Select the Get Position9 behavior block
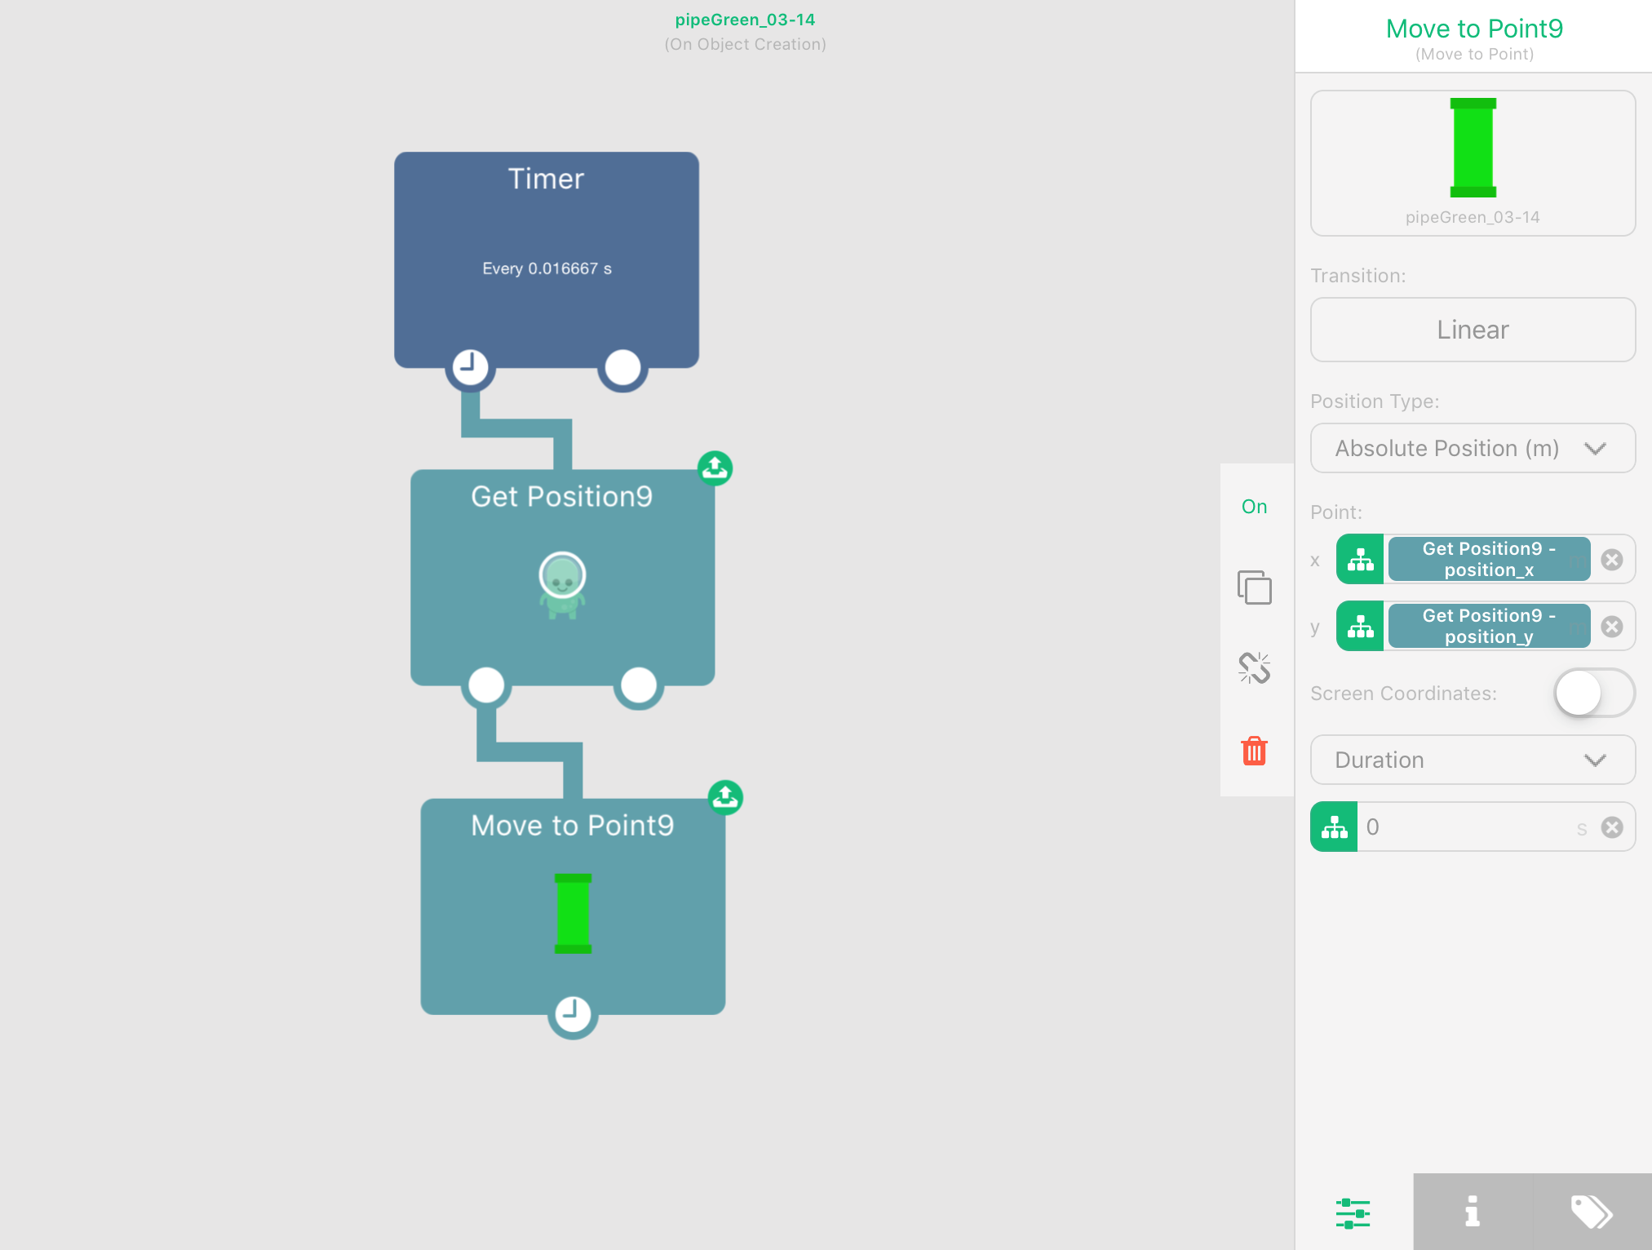 tap(563, 578)
